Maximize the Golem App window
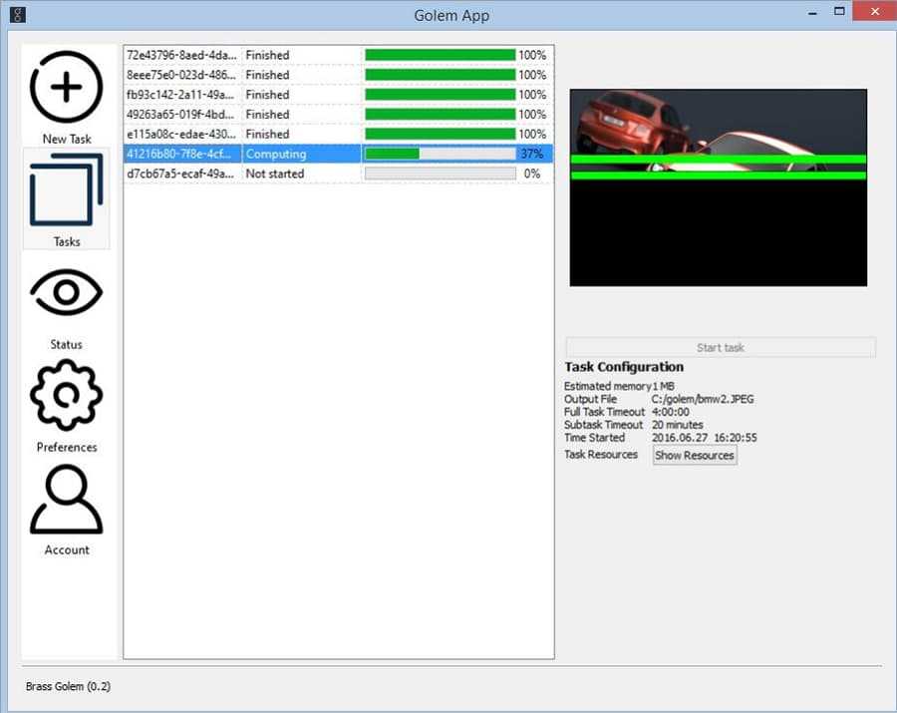Image resolution: width=897 pixels, height=713 pixels. (x=840, y=12)
